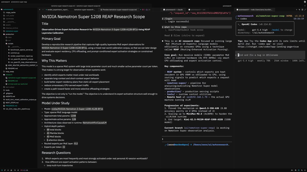Switch to nemotron-super-research editor tab
Screen dimensions: 307x172
(x=84, y=9)
